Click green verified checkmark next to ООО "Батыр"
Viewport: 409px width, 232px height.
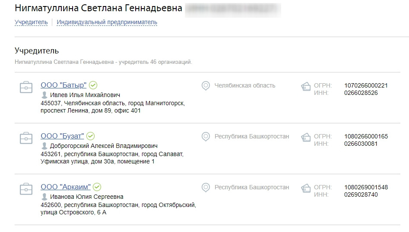tap(93, 85)
